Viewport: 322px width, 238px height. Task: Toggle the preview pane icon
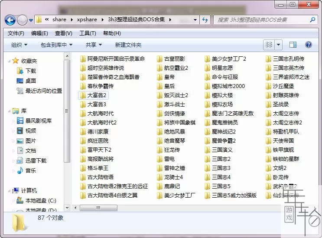click(x=293, y=45)
